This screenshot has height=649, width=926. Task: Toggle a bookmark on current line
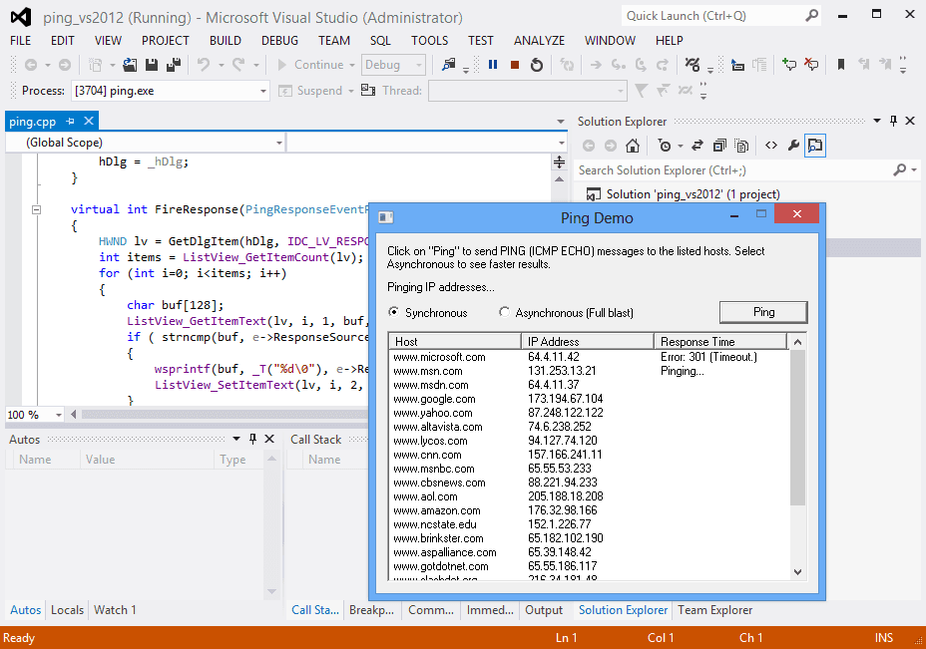(841, 65)
